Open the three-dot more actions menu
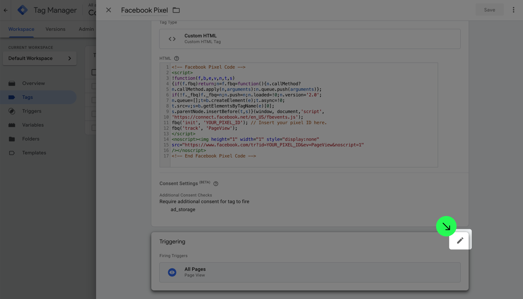Screen dimensions: 523x299 pos(513,10)
